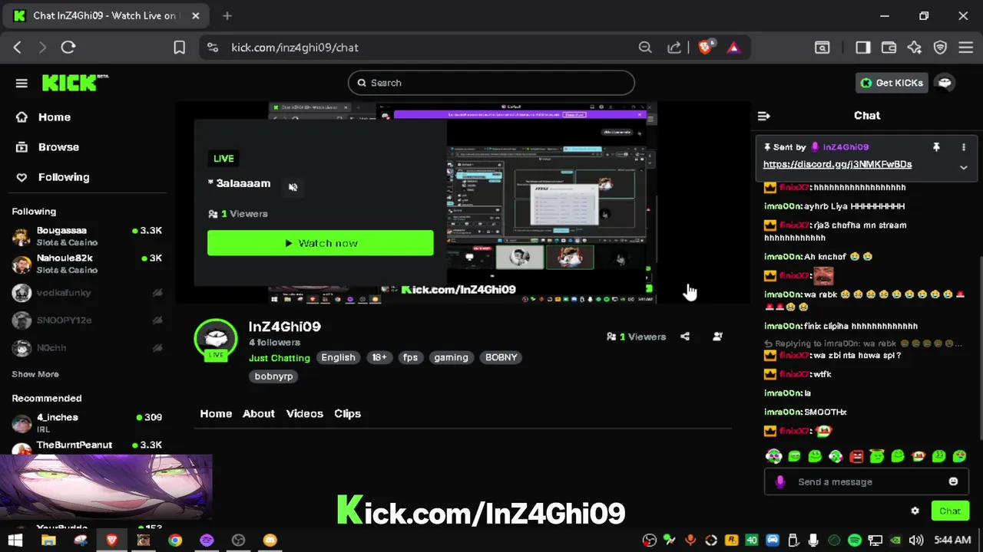
Task: Click zoom-out magnifier in address bar
Action: click(x=645, y=48)
